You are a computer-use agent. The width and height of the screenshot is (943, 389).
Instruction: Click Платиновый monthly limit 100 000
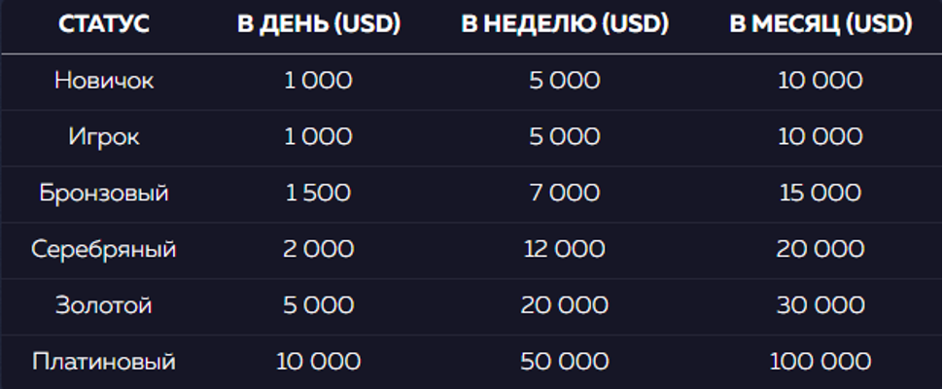821,362
